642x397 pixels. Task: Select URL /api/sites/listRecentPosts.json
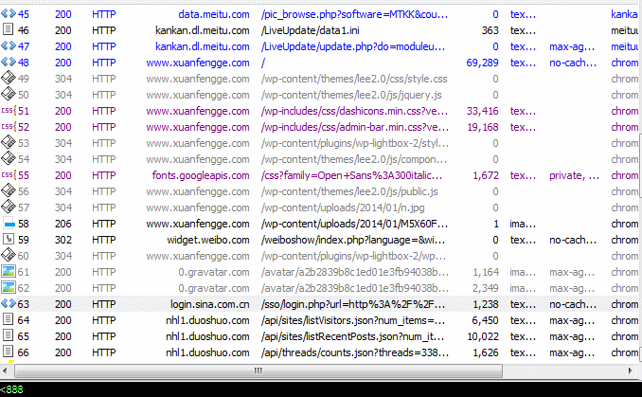coord(354,336)
